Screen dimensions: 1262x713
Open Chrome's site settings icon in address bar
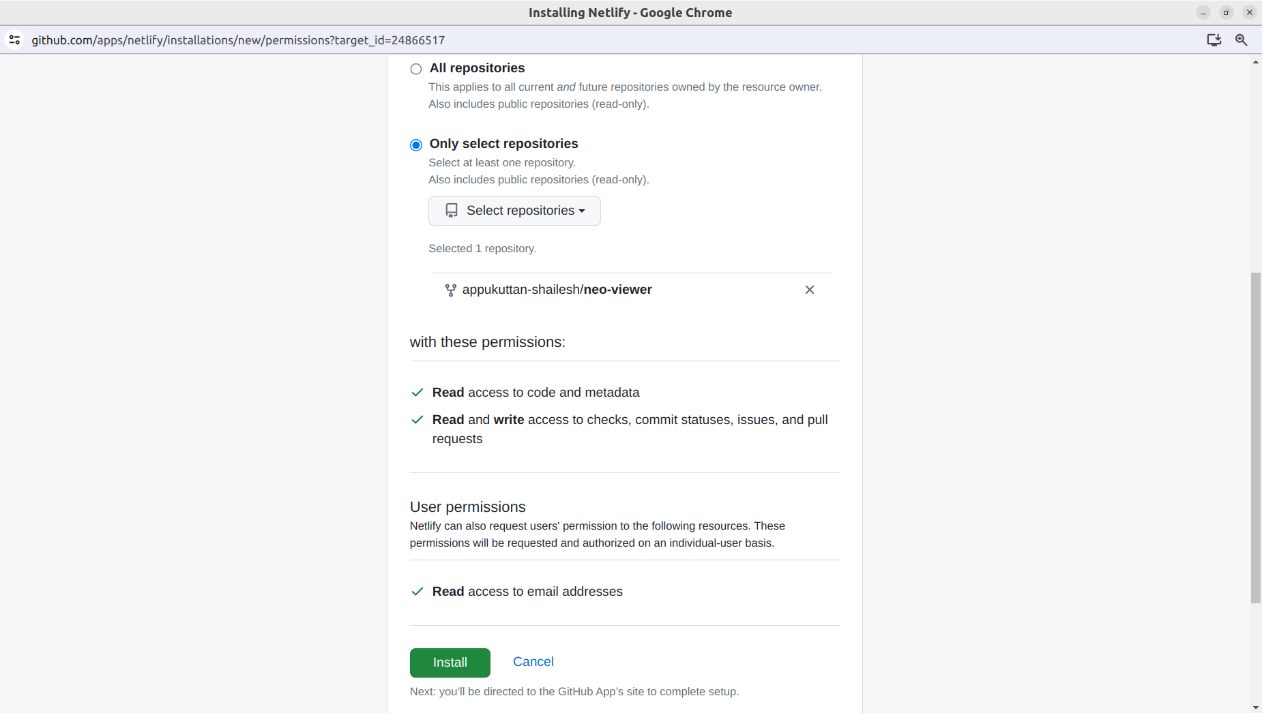14,40
